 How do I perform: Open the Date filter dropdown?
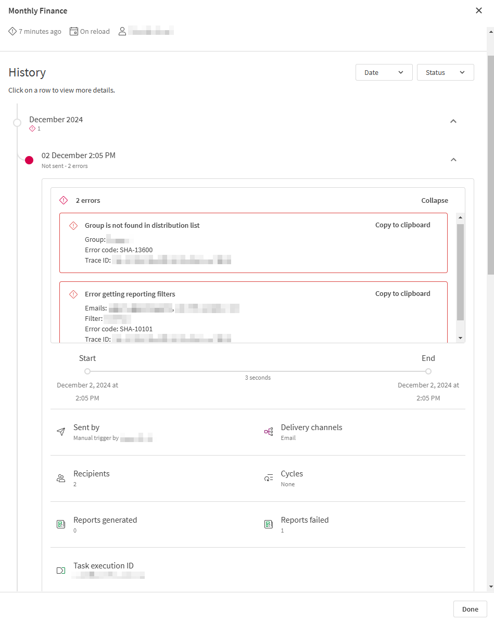click(x=384, y=72)
